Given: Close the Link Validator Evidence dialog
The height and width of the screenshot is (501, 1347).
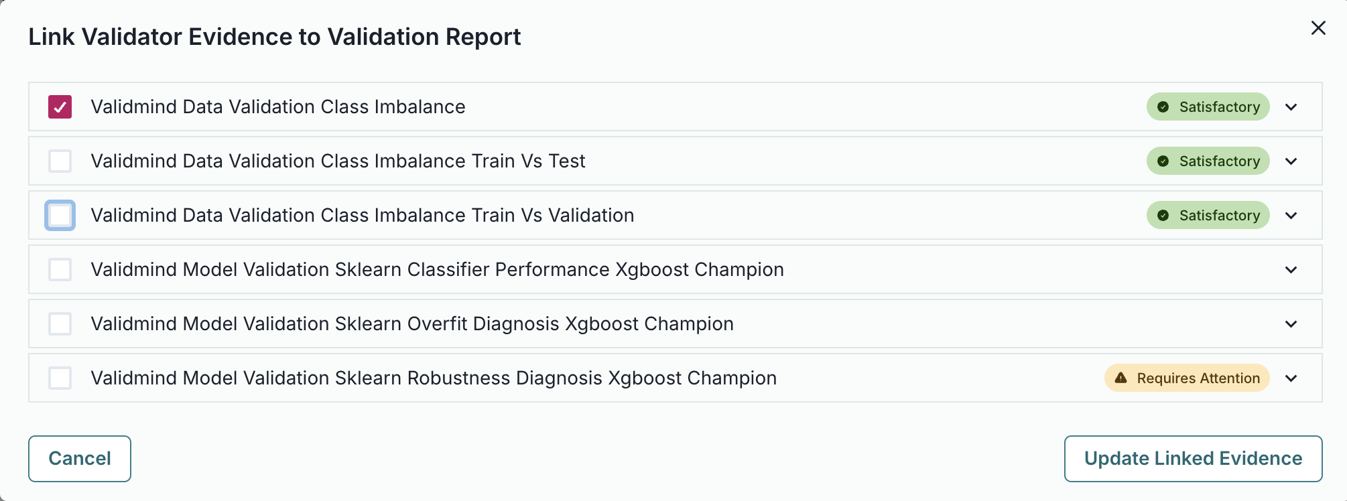Looking at the screenshot, I should click(1318, 28).
